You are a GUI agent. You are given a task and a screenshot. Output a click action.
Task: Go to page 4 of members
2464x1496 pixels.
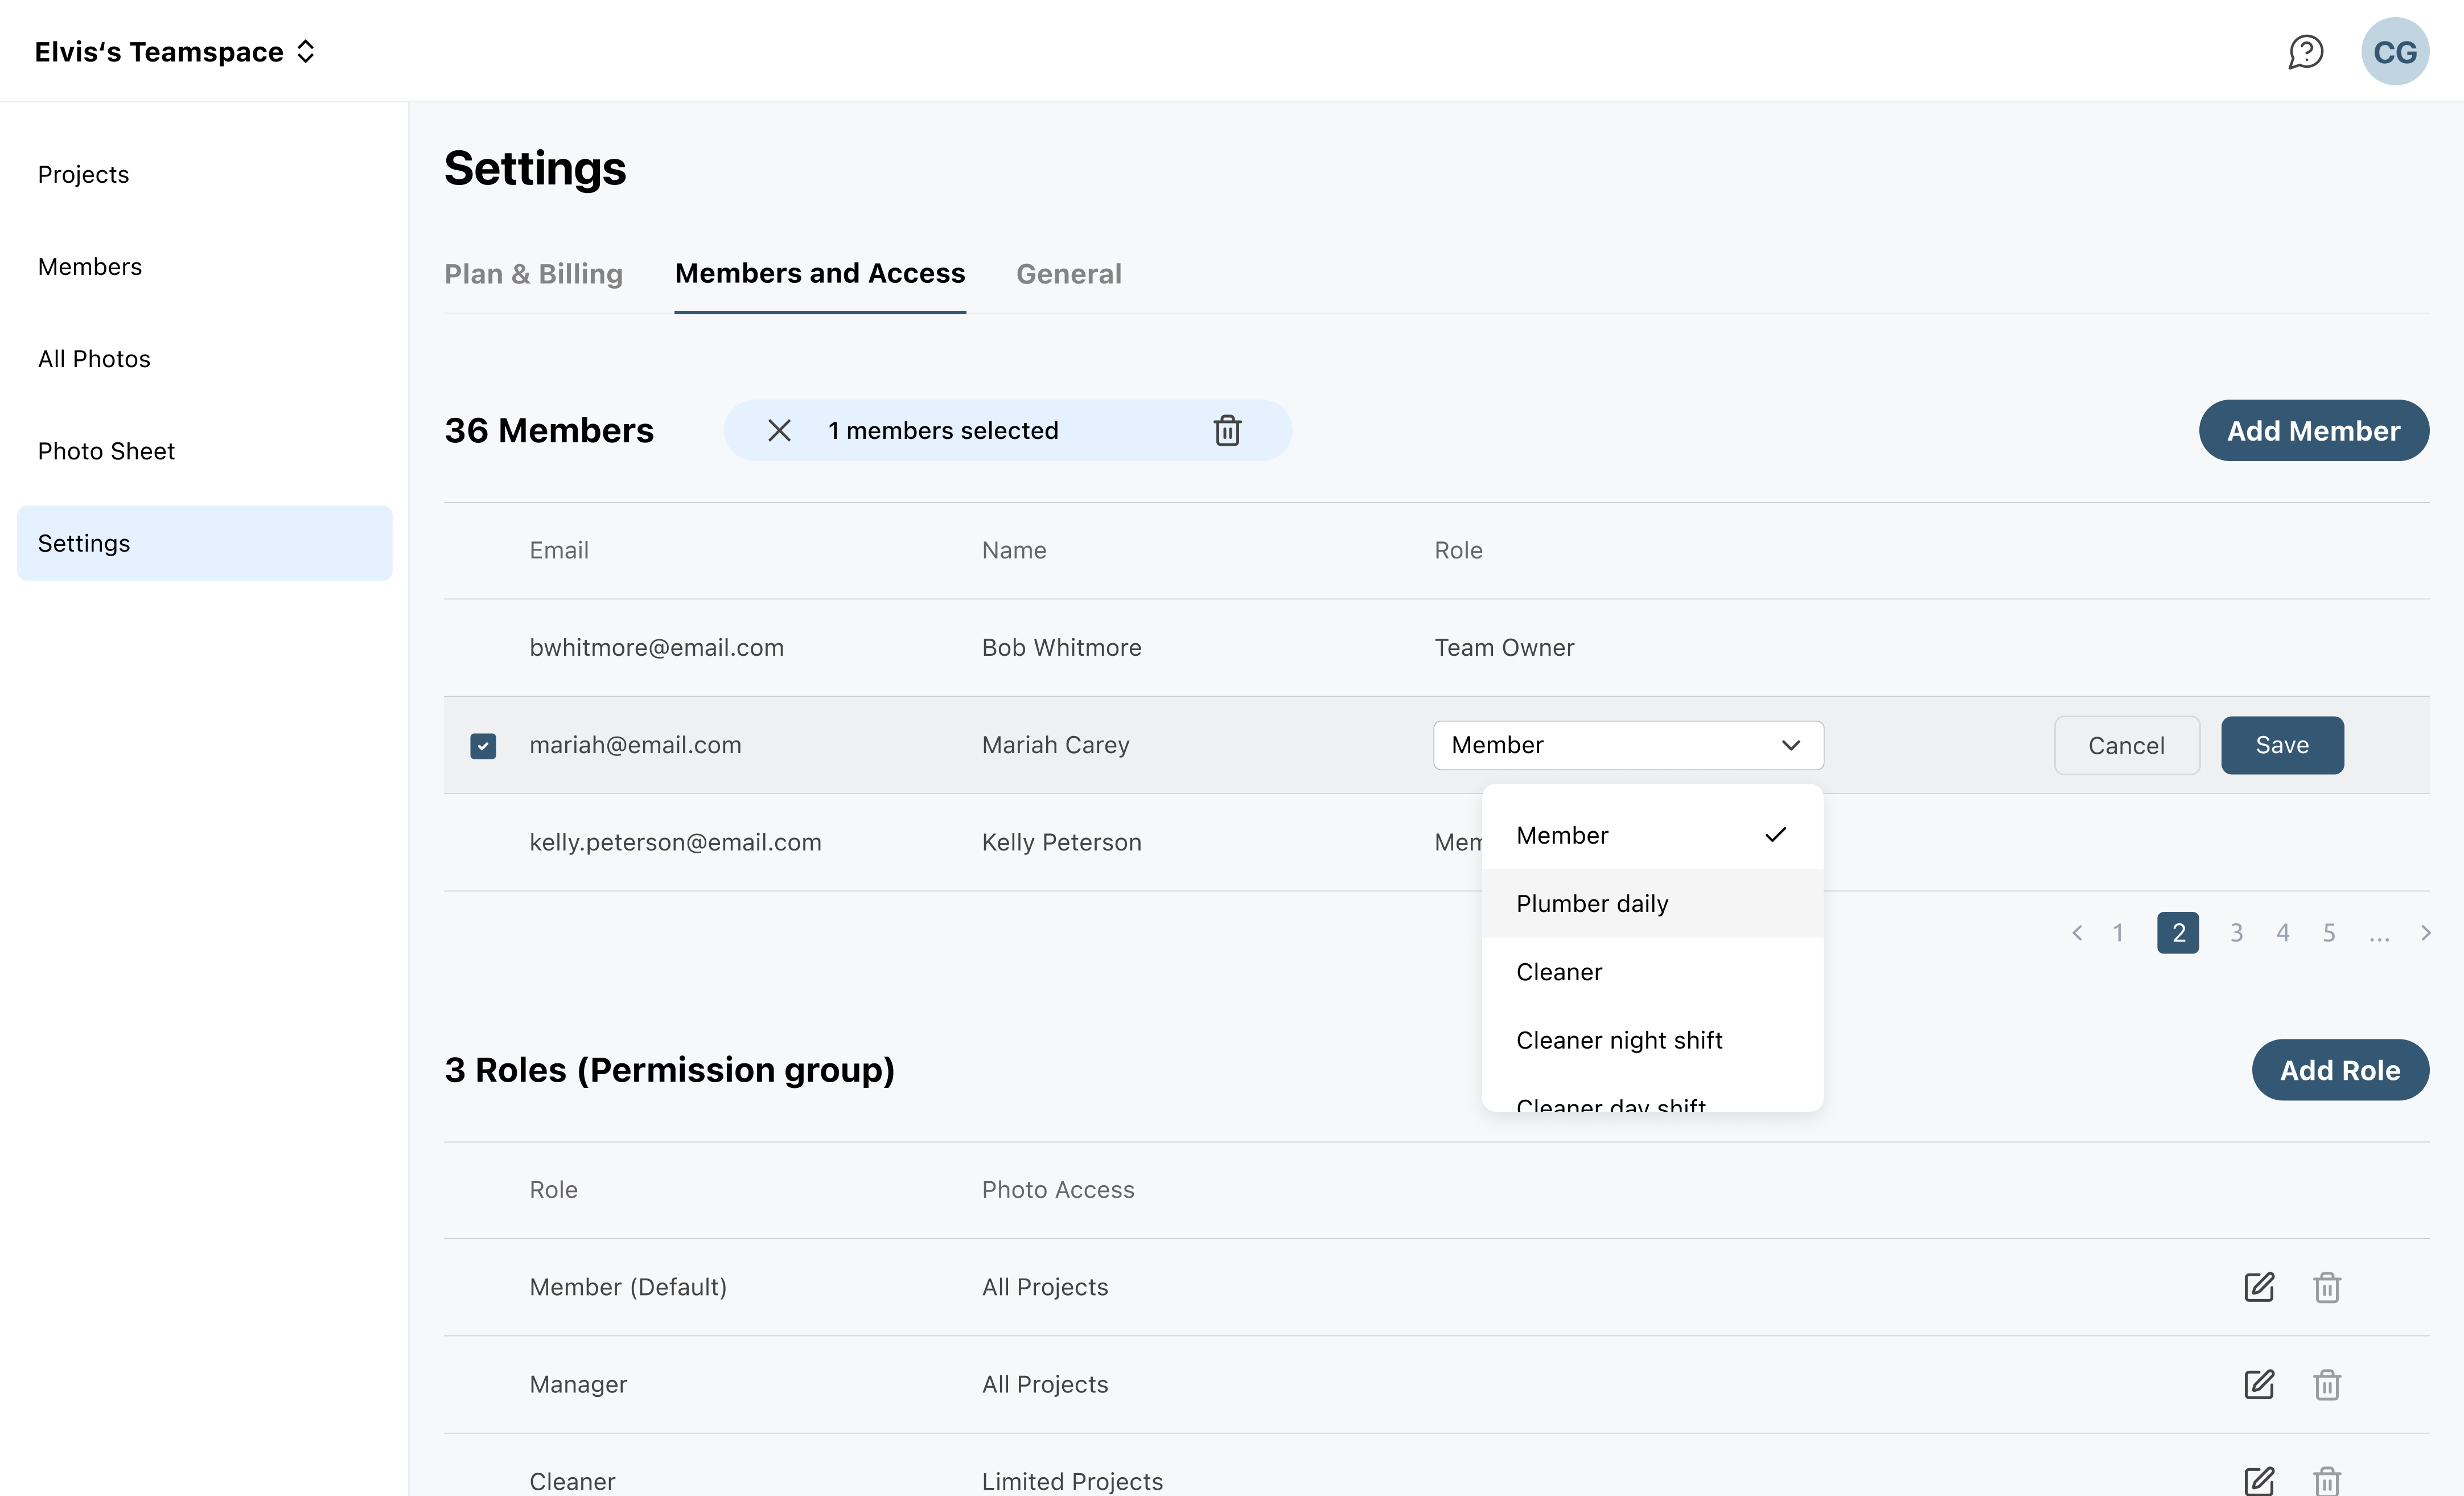pyautogui.click(x=2282, y=933)
